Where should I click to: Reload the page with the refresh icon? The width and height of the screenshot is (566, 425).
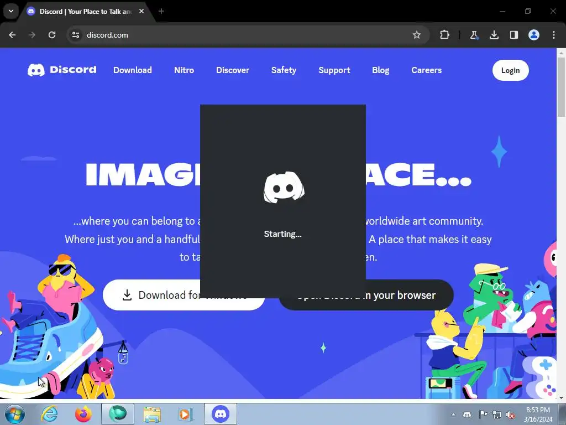tap(52, 35)
